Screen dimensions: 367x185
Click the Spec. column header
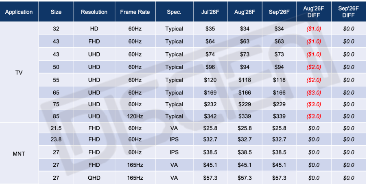[174, 12]
